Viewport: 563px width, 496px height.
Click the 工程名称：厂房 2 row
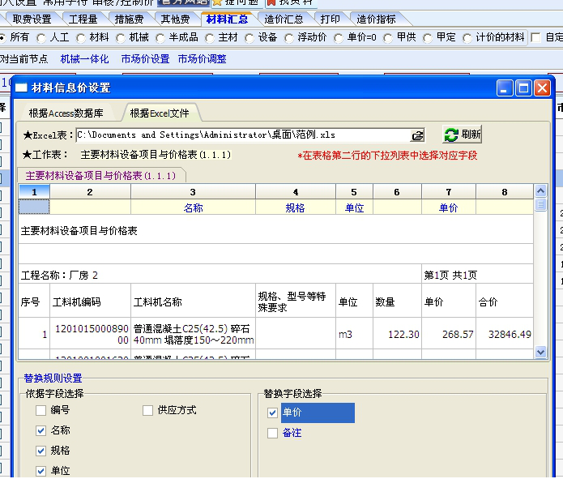coord(220,275)
